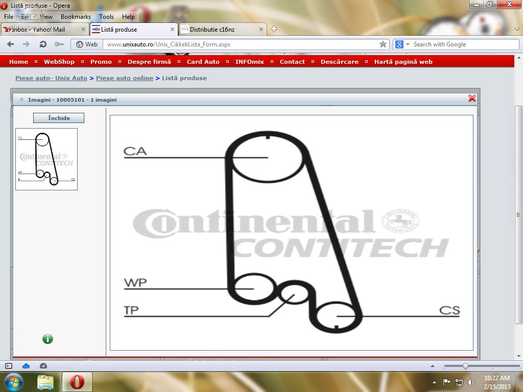Reload the page with the refresh icon
523x392 pixels.
click(43, 44)
